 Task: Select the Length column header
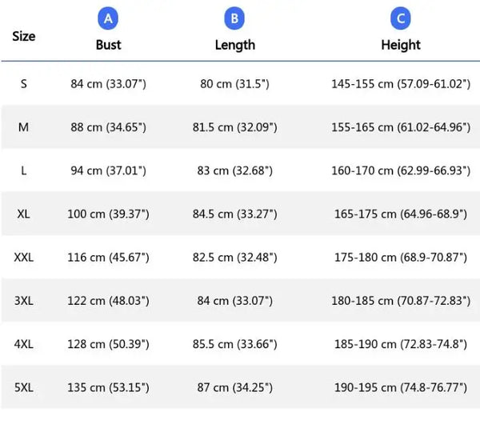234,45
